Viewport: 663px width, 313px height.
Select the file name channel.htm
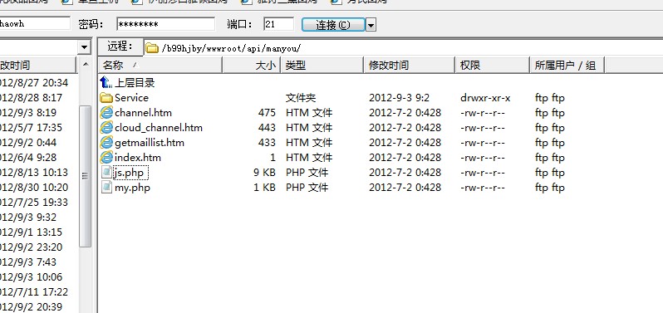point(143,113)
